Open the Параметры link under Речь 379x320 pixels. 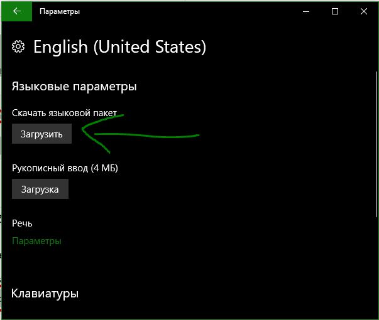coord(36,241)
